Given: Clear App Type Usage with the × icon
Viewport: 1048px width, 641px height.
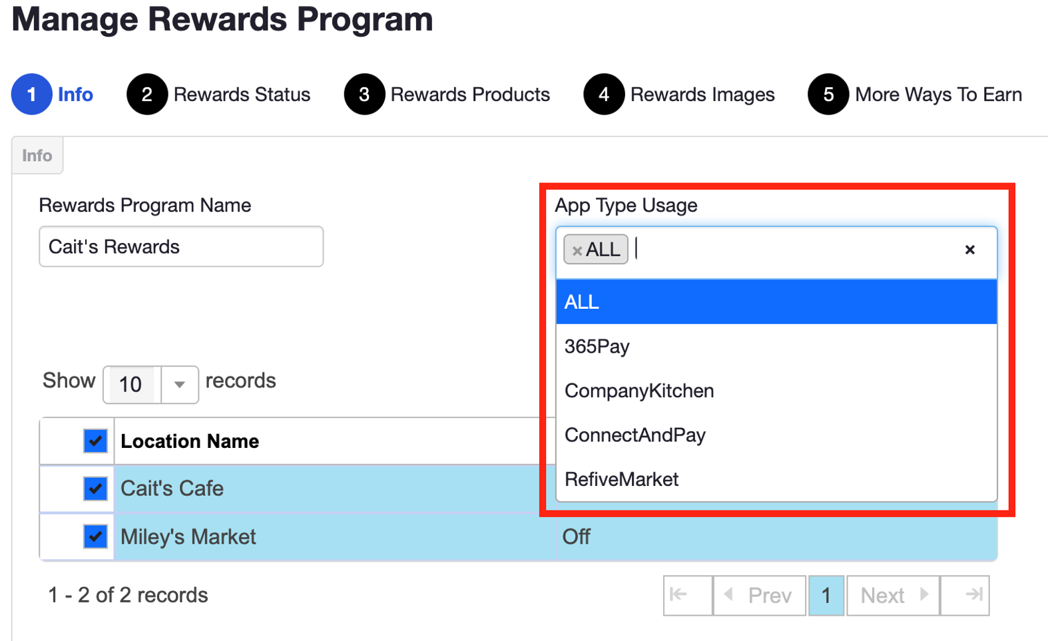Looking at the screenshot, I should point(969,250).
